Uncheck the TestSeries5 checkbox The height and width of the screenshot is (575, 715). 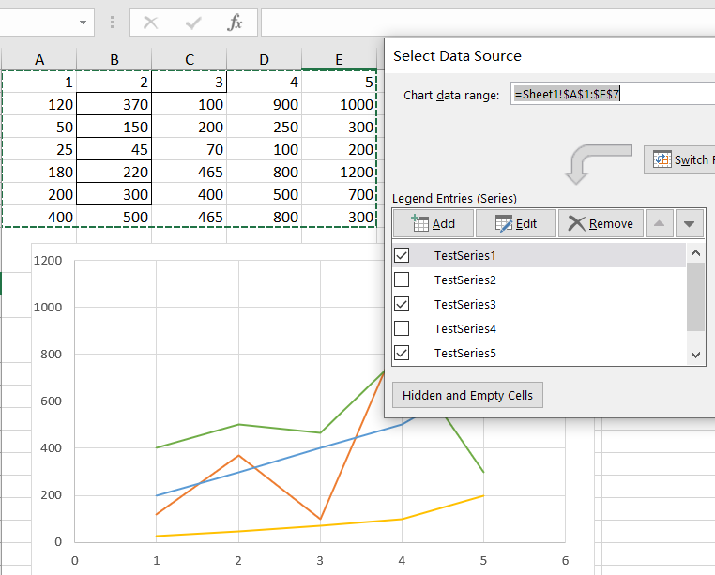tap(402, 353)
